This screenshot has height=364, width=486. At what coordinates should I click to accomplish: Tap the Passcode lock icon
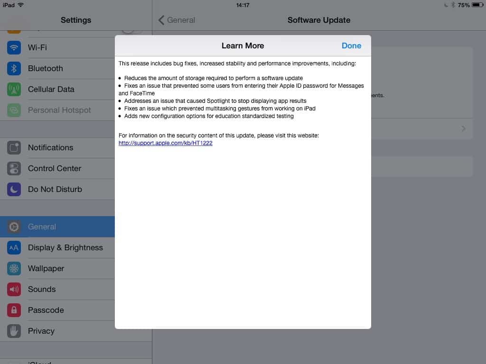pos(14,310)
